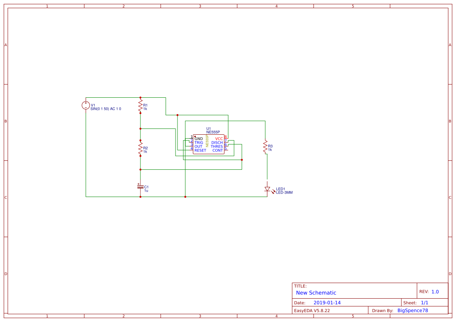Click the GND pin name on U1
Image resolution: width=456 pixels, height=322 pixels.
[199, 139]
